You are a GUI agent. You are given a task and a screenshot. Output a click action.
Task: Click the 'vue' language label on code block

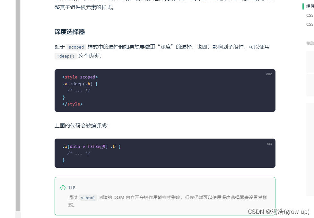269,74
